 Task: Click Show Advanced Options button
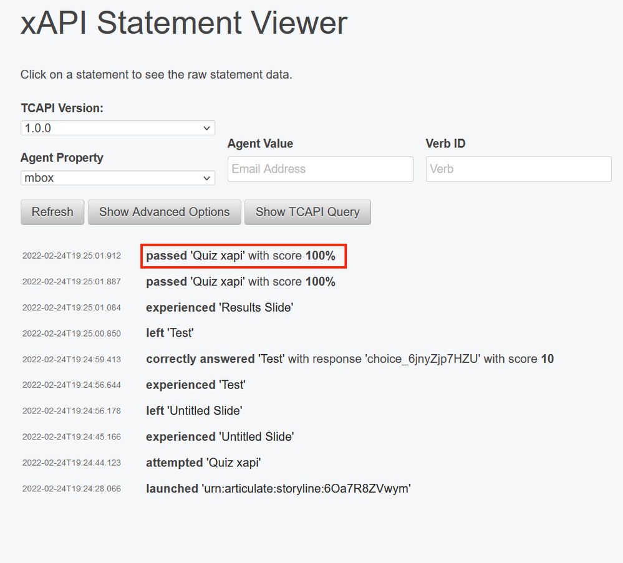[164, 212]
